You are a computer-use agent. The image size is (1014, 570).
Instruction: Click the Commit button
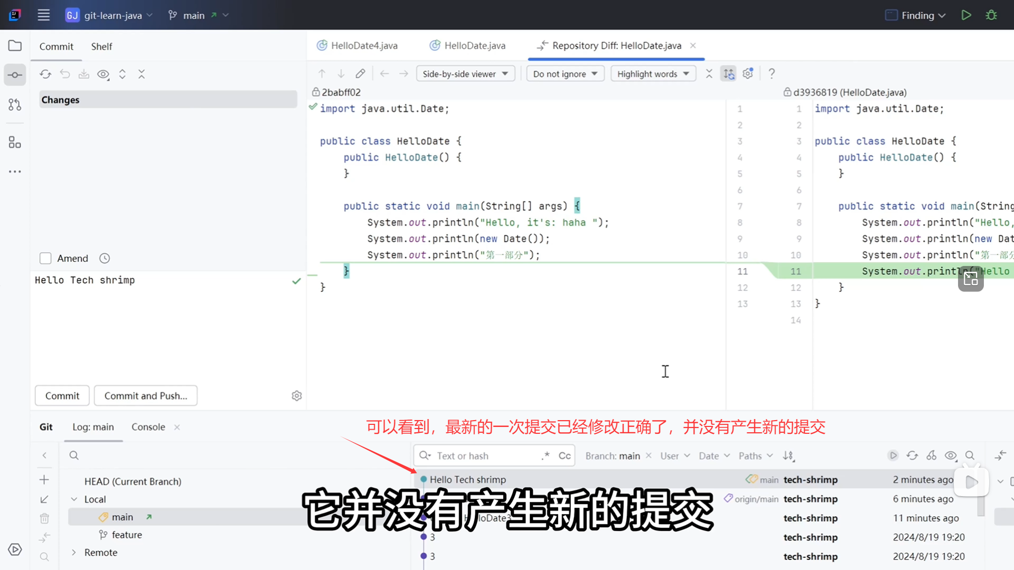(62, 396)
